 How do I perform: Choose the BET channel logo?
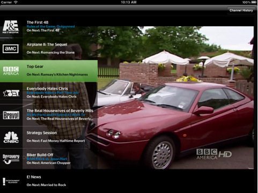pos(11,93)
